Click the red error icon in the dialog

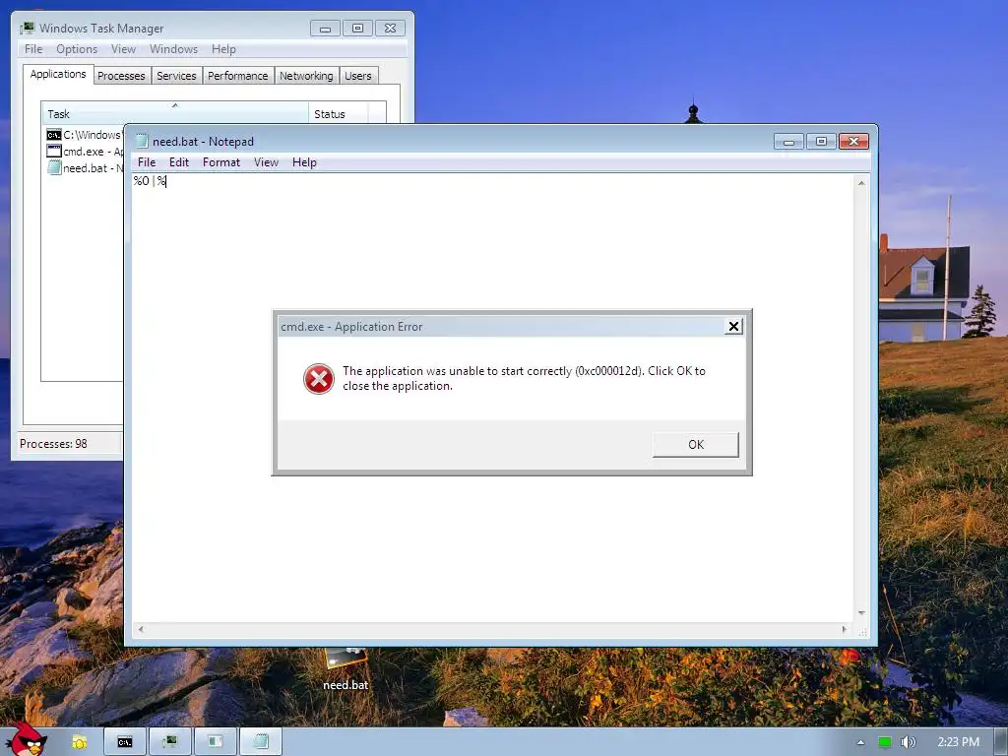318,379
